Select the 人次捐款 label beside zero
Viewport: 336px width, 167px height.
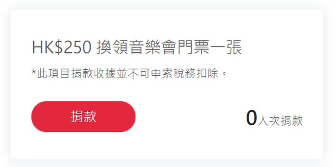280,121
